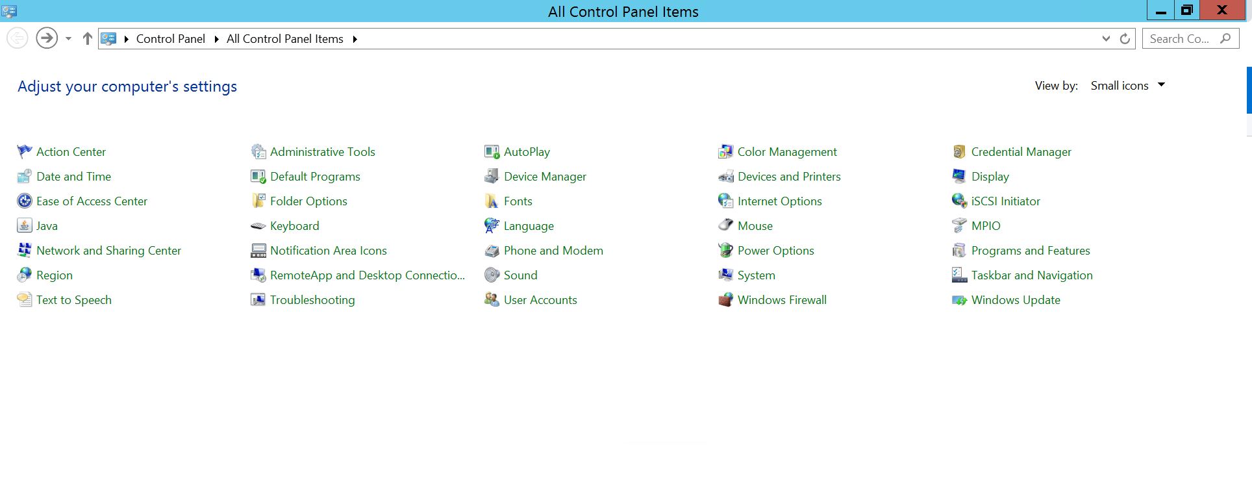
Task: Go forward with the navigation arrow
Action: [x=47, y=38]
